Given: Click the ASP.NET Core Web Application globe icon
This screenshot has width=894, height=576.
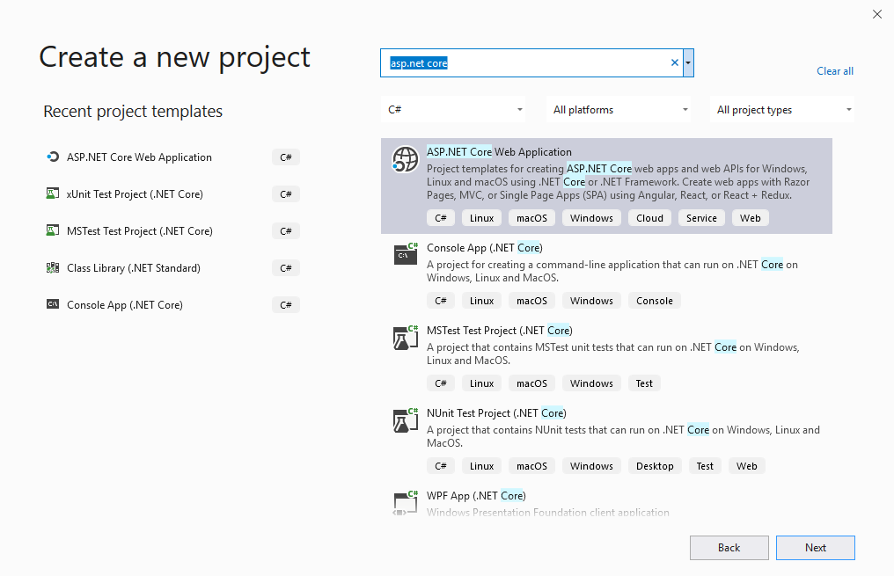Looking at the screenshot, I should point(405,159).
